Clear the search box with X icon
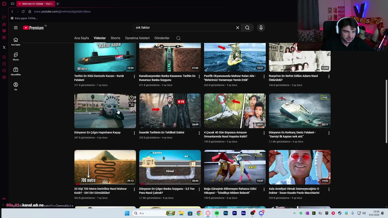 pos(238,28)
